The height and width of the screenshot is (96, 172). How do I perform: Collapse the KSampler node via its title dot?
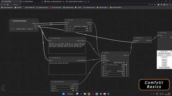point(102,53)
